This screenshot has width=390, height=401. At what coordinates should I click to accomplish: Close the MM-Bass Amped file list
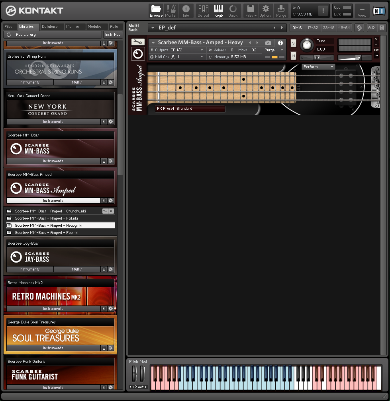(111, 211)
